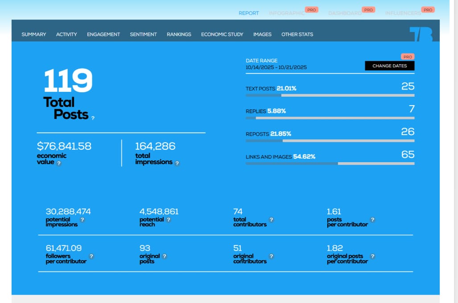
Task: Open potential impressions help tooltip icon
Action: click(x=82, y=220)
